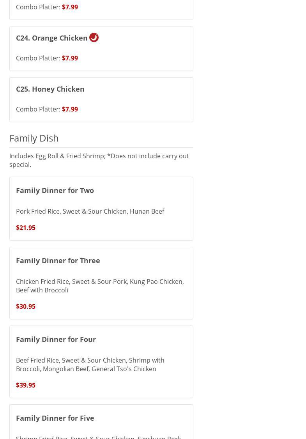This screenshot has height=439, width=306.
Task: Click the 'Includes Egg Roll & Fried Shrimp' note
Action: [x=99, y=160]
